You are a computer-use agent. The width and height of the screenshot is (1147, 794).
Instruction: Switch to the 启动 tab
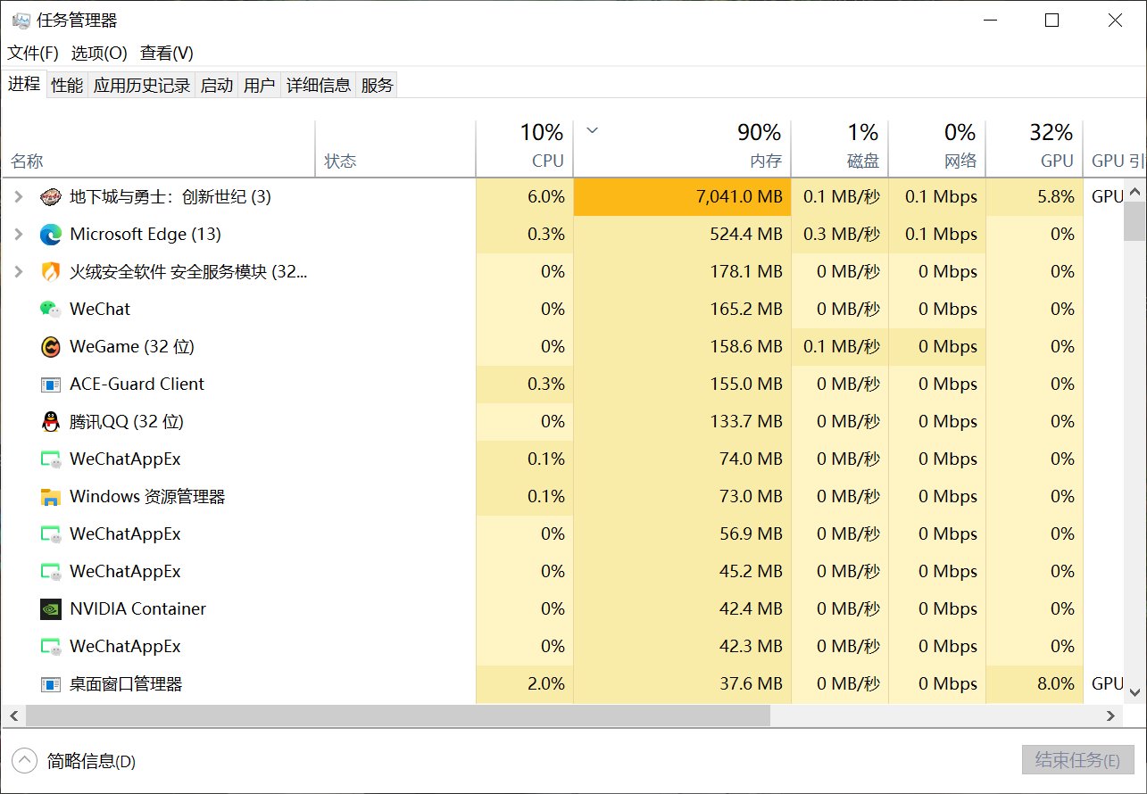tap(217, 86)
